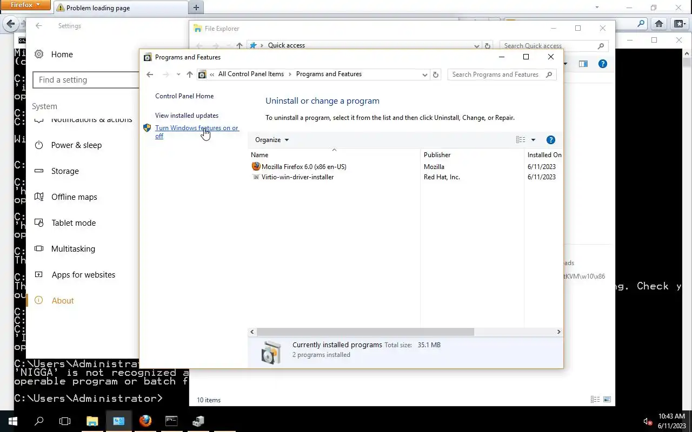692x432 pixels.
Task: Click the Programs and Features help icon
Action: tap(550, 140)
